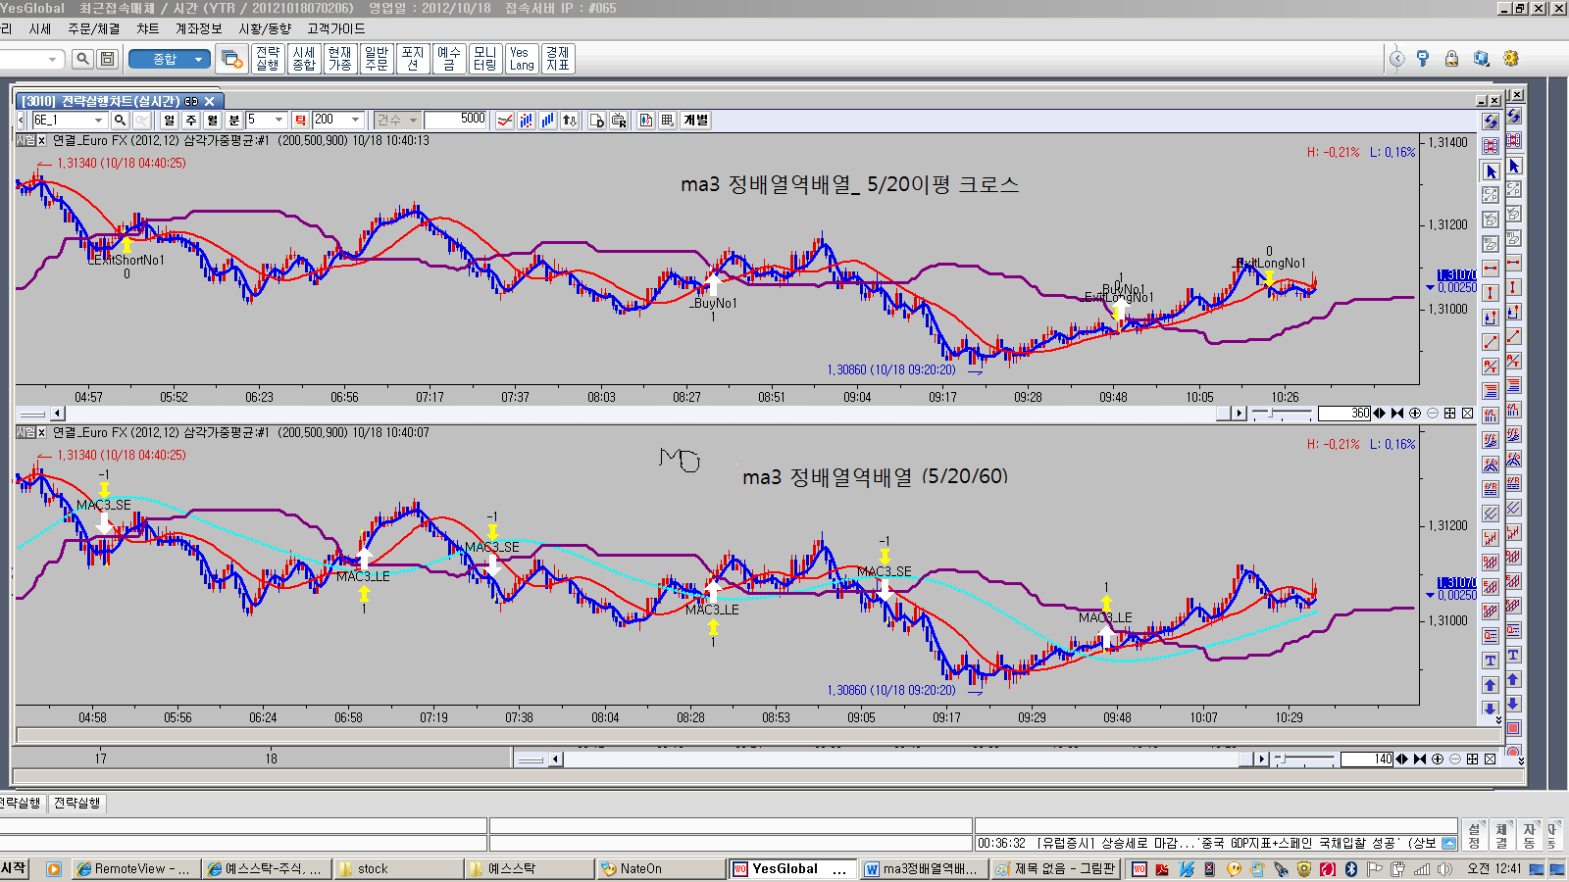Screen dimensions: 1569x882
Task: Click the new window add icon
Action: click(x=231, y=59)
